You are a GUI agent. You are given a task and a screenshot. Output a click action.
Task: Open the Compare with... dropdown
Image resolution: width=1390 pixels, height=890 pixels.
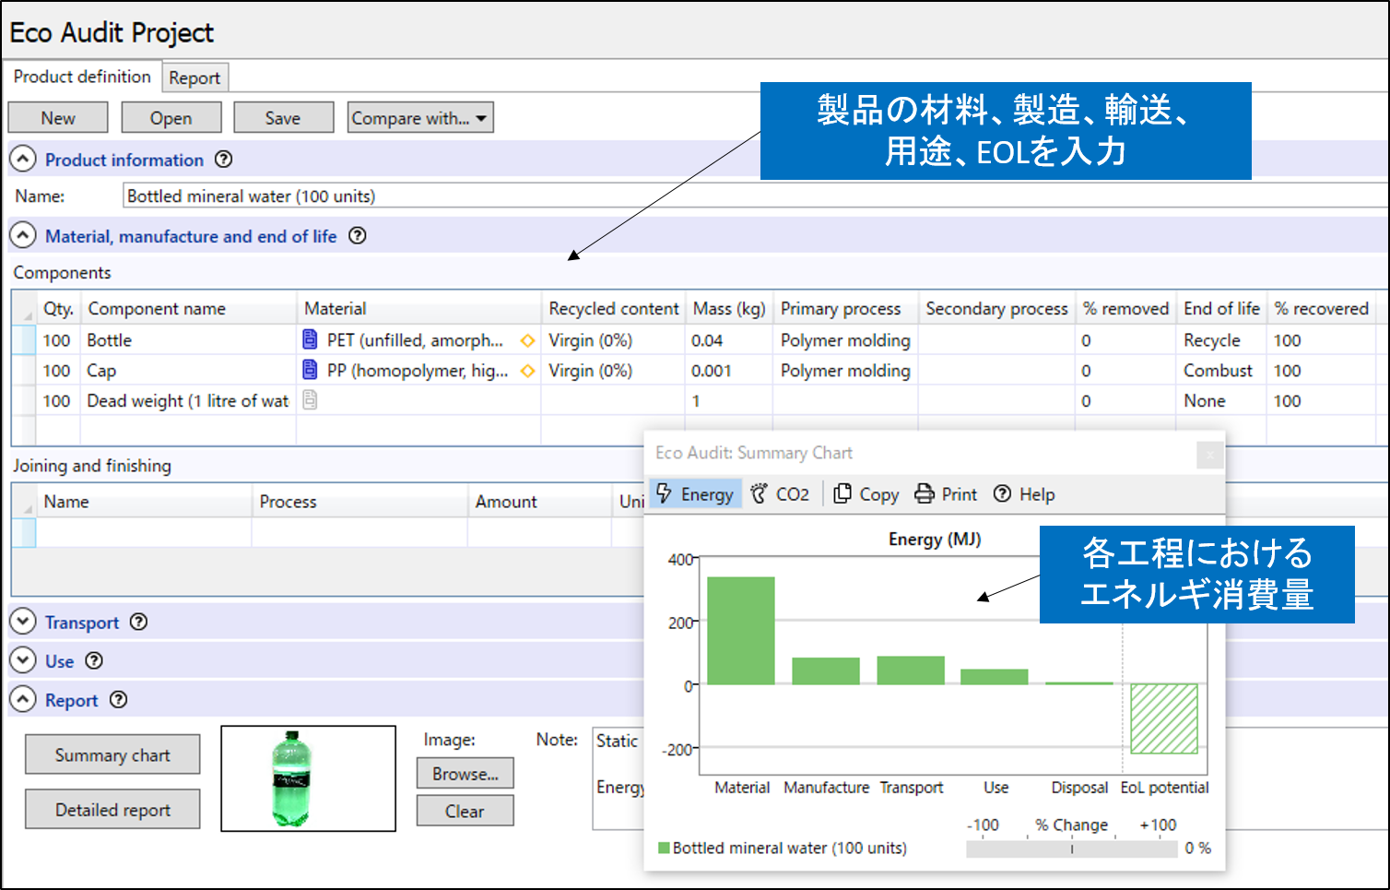pos(420,118)
